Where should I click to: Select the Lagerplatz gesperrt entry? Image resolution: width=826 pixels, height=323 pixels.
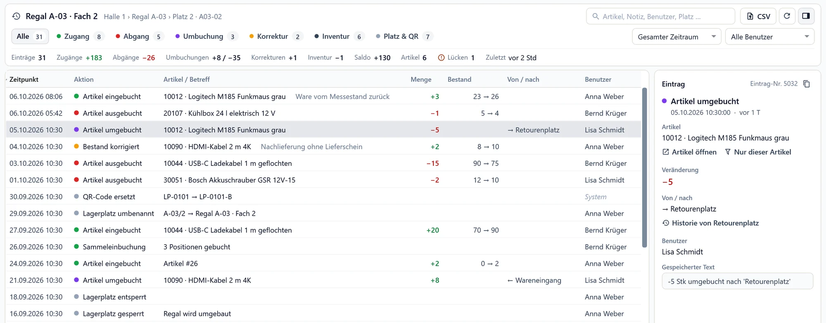pos(323,314)
